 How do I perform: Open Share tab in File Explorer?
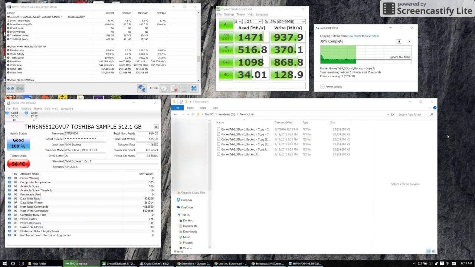(203, 108)
